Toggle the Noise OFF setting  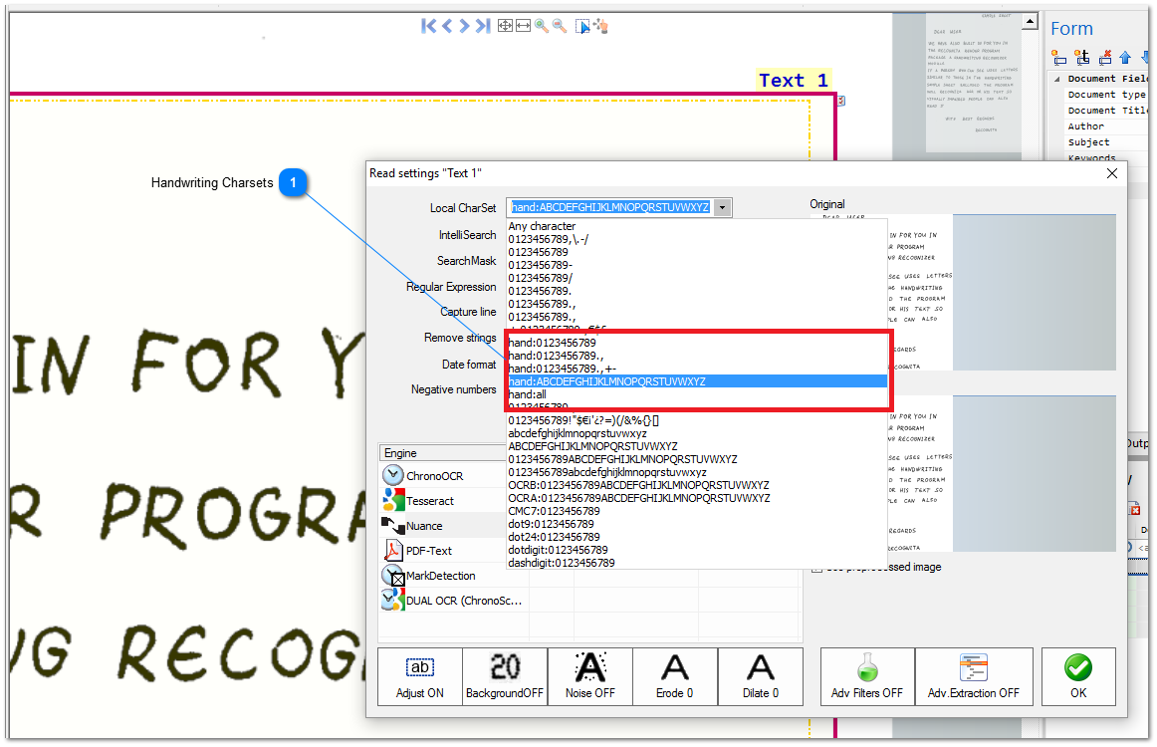pos(589,676)
